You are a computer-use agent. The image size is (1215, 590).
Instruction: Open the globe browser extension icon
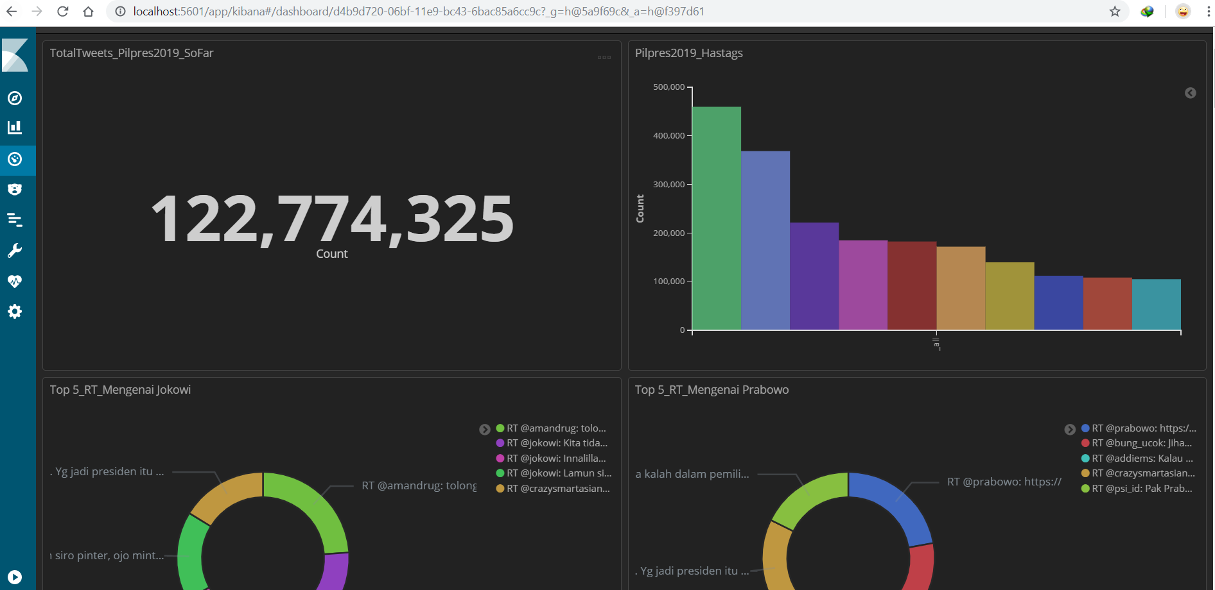pos(1147,12)
